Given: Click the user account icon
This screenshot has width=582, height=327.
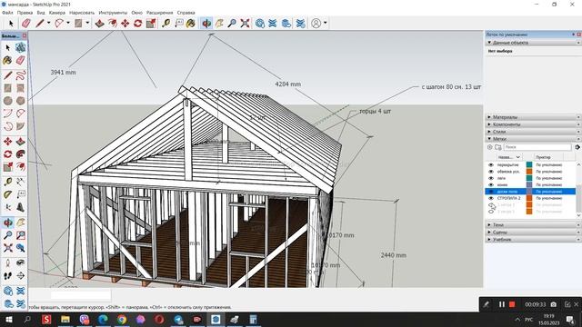Looking at the screenshot, I should 316,24.
